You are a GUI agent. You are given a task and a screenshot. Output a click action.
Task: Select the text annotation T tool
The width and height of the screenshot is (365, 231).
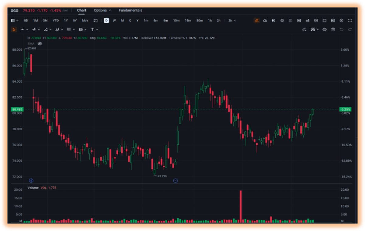coord(92,29)
